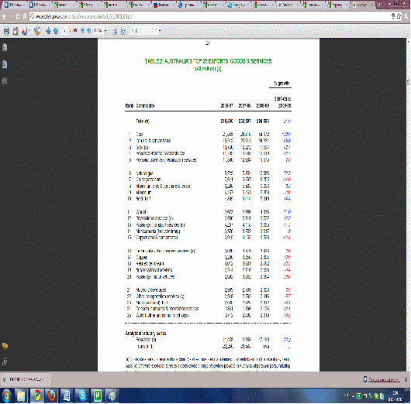
Task: Expand the Find box dropdown arrow
Action: [160, 31]
